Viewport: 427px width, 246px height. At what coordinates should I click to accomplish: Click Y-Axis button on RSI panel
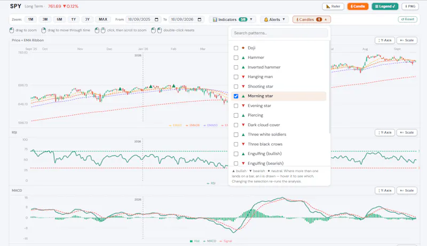pos(384,133)
